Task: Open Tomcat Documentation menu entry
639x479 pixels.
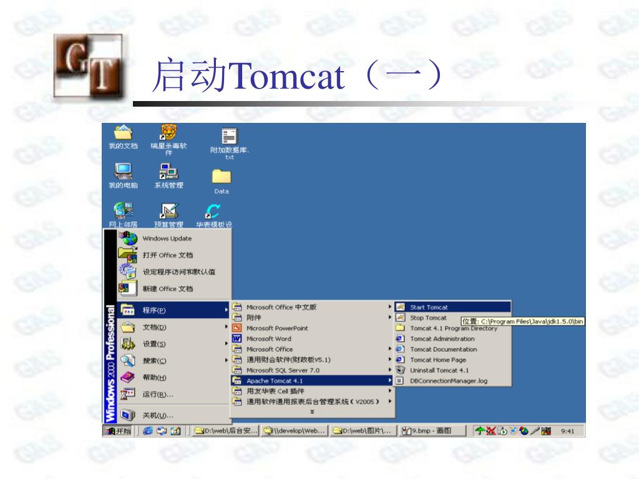Action: coord(452,349)
